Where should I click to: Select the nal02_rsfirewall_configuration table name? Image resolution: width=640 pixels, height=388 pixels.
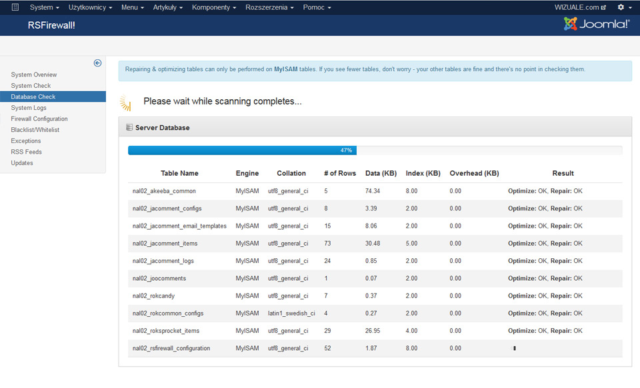[x=171, y=349]
